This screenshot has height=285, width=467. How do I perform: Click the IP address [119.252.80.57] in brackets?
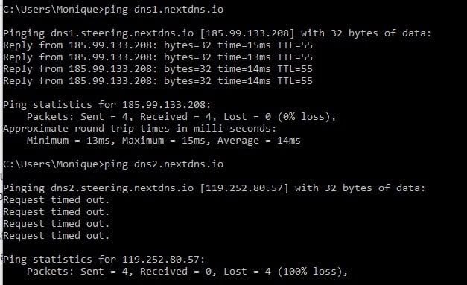pyautogui.click(x=244, y=188)
